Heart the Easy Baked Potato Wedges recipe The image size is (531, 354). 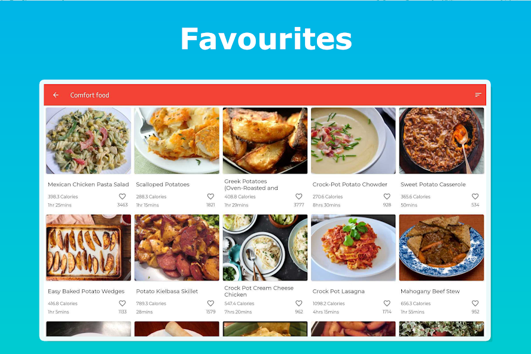122,303
